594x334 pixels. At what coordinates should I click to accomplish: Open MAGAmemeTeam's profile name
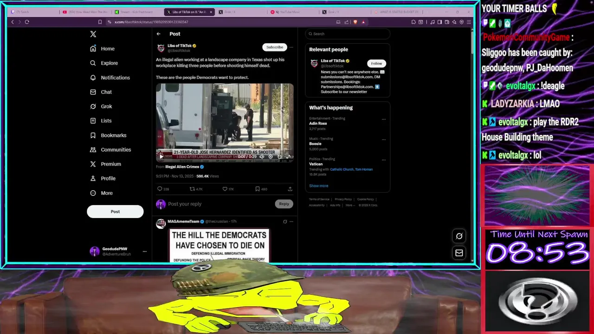coord(183,221)
